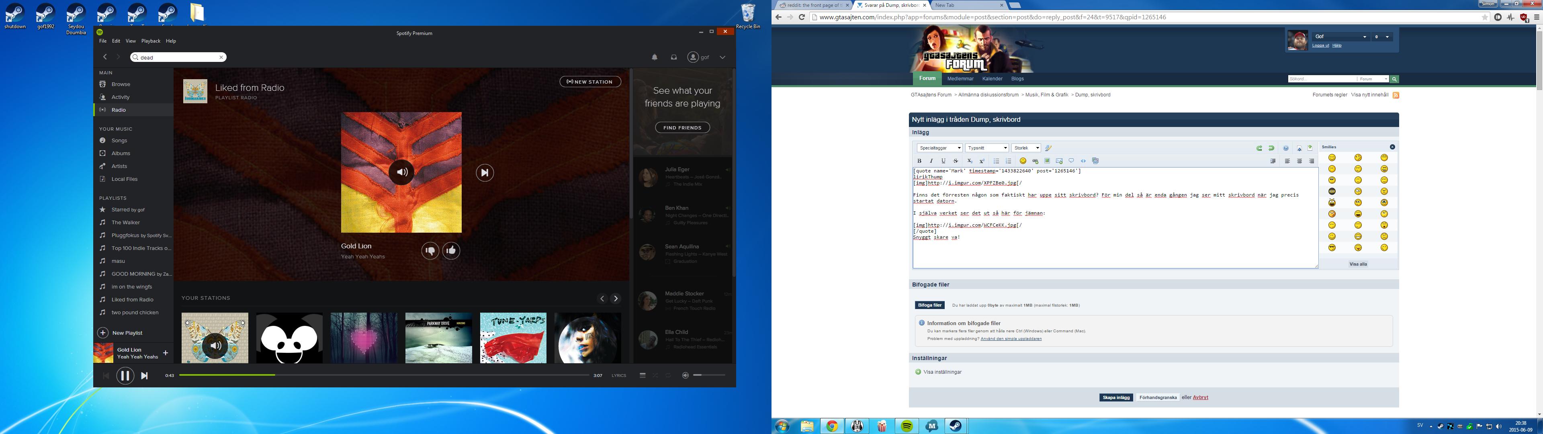Center-align text in forum editor
The width and height of the screenshot is (1543, 434).
click(x=1299, y=161)
